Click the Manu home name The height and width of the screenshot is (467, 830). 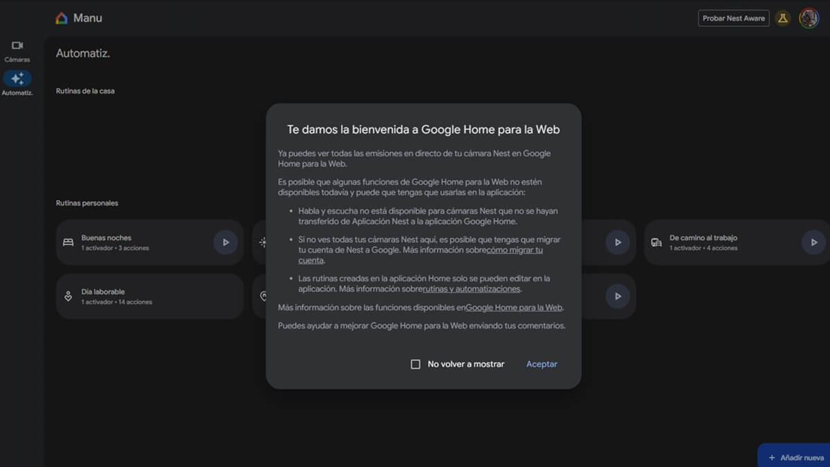click(88, 18)
